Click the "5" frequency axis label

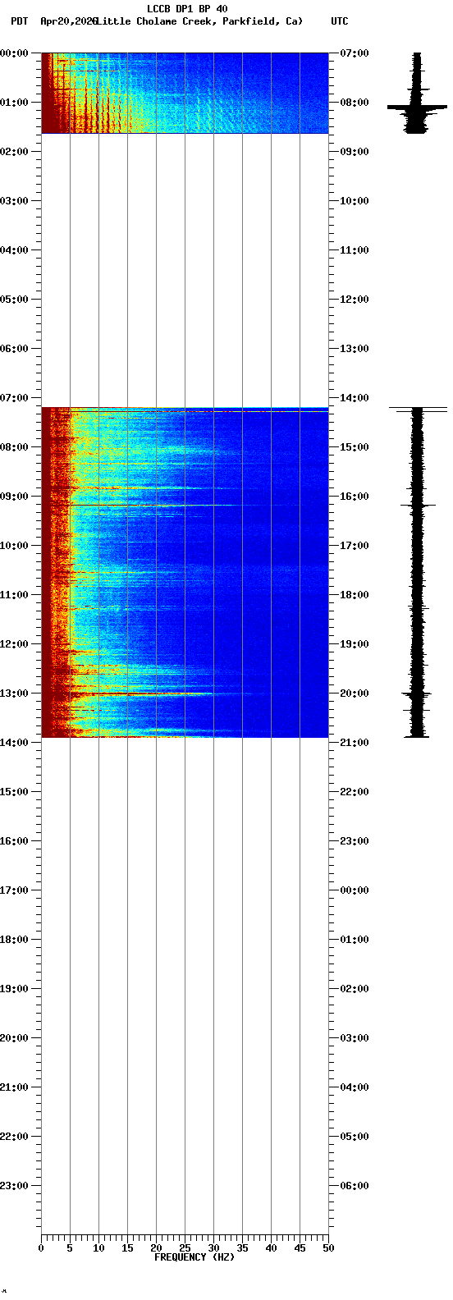(70, 1248)
